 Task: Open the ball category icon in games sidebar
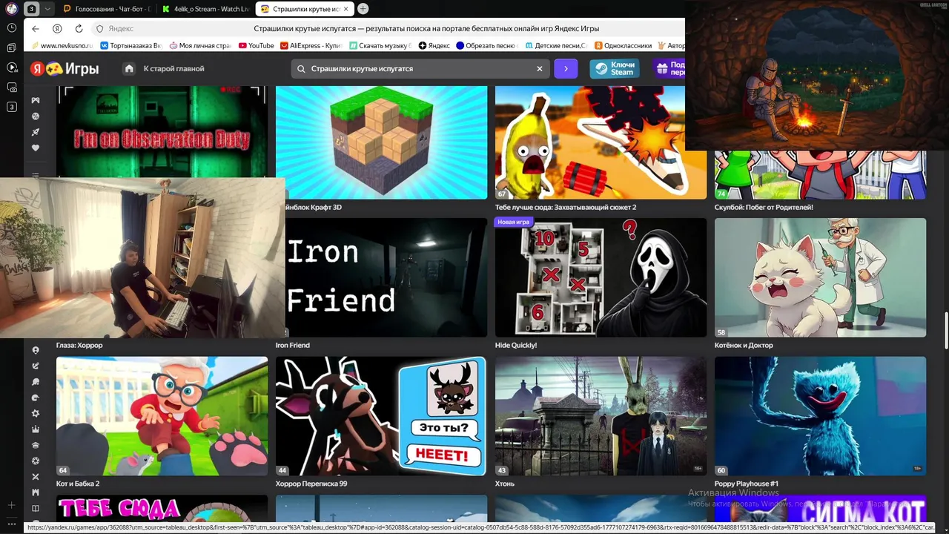36,116
